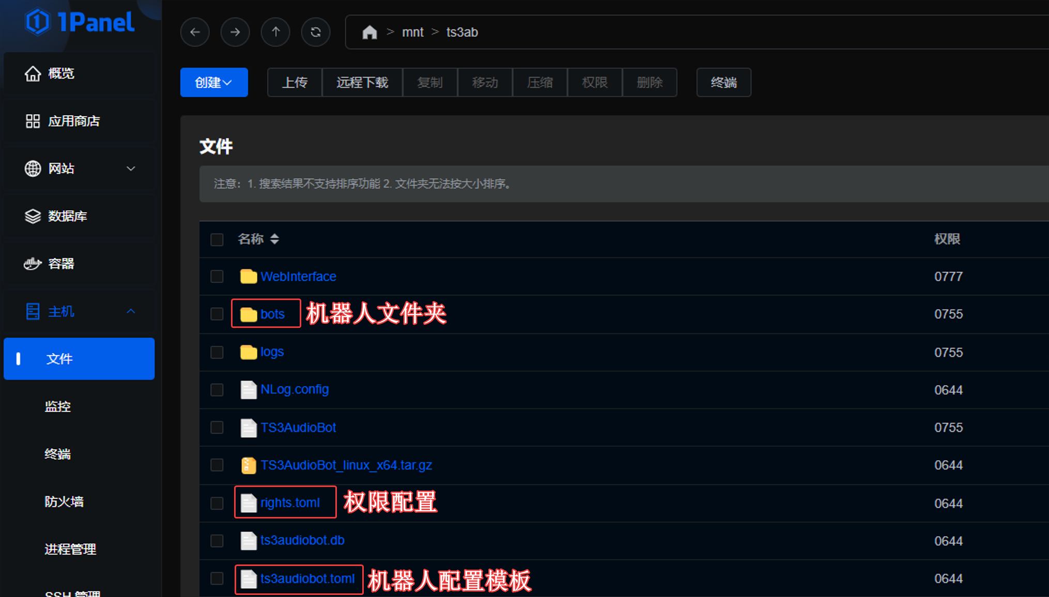The image size is (1049, 597).
Task: Check the WebInterface row checkbox
Action: [217, 276]
